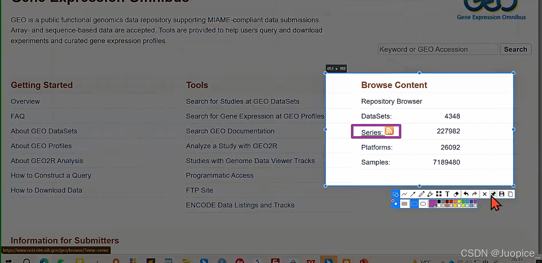The height and width of the screenshot is (263, 542).
Task: Pick the dark red maroon swatch
Action: tap(447, 201)
